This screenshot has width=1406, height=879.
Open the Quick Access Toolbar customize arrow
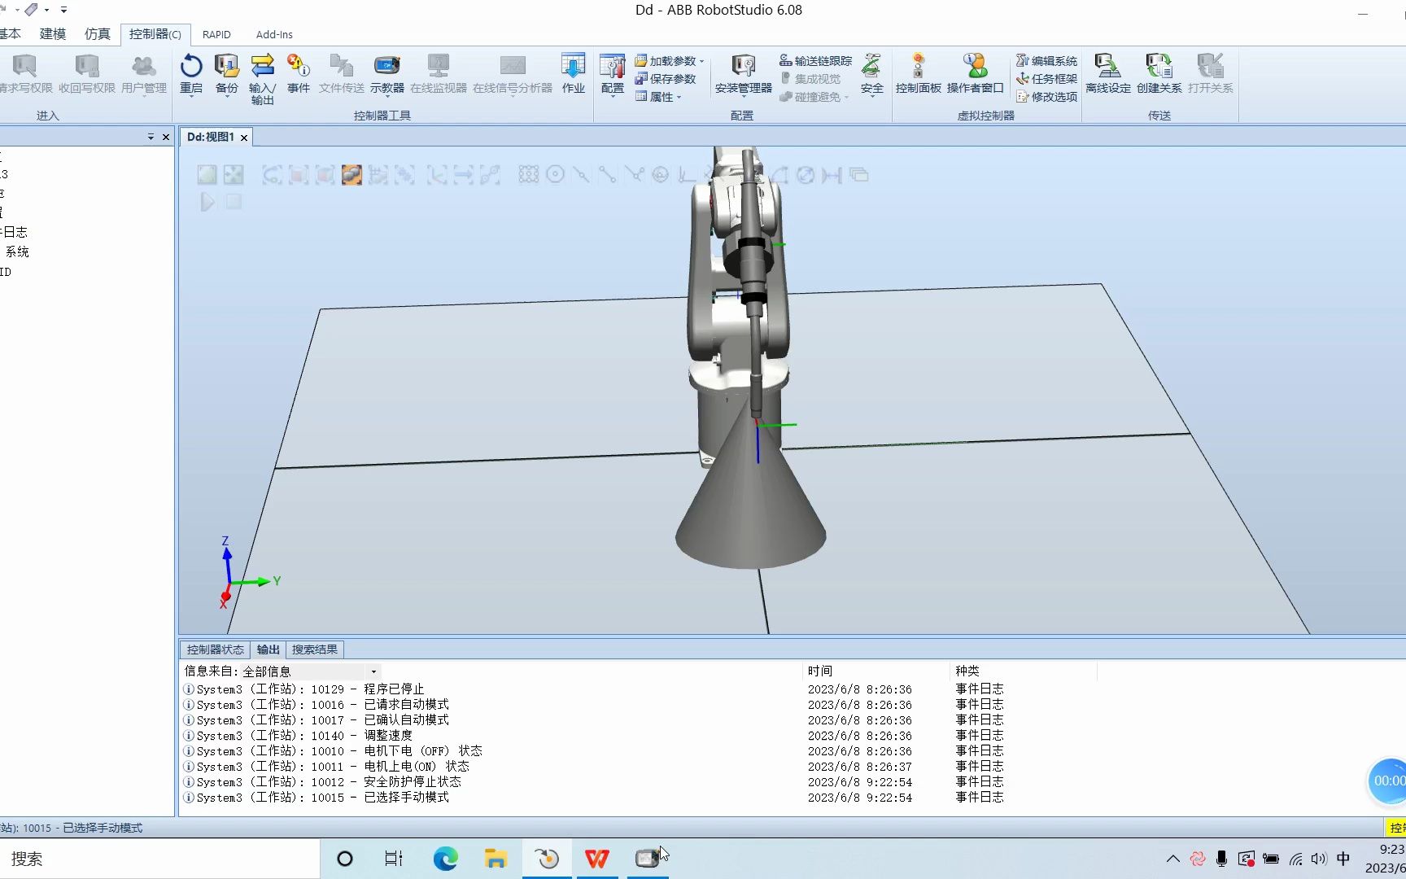tap(63, 10)
